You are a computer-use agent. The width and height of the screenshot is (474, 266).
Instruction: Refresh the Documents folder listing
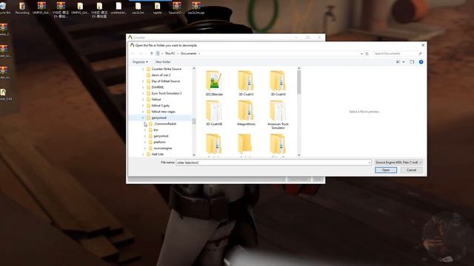coord(367,53)
